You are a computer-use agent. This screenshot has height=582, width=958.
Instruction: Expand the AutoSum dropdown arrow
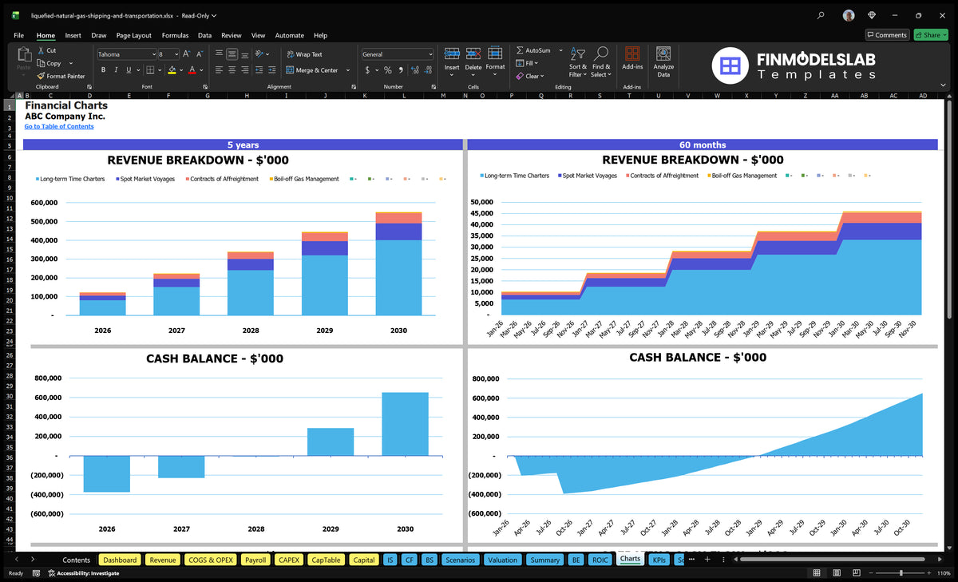(560, 50)
